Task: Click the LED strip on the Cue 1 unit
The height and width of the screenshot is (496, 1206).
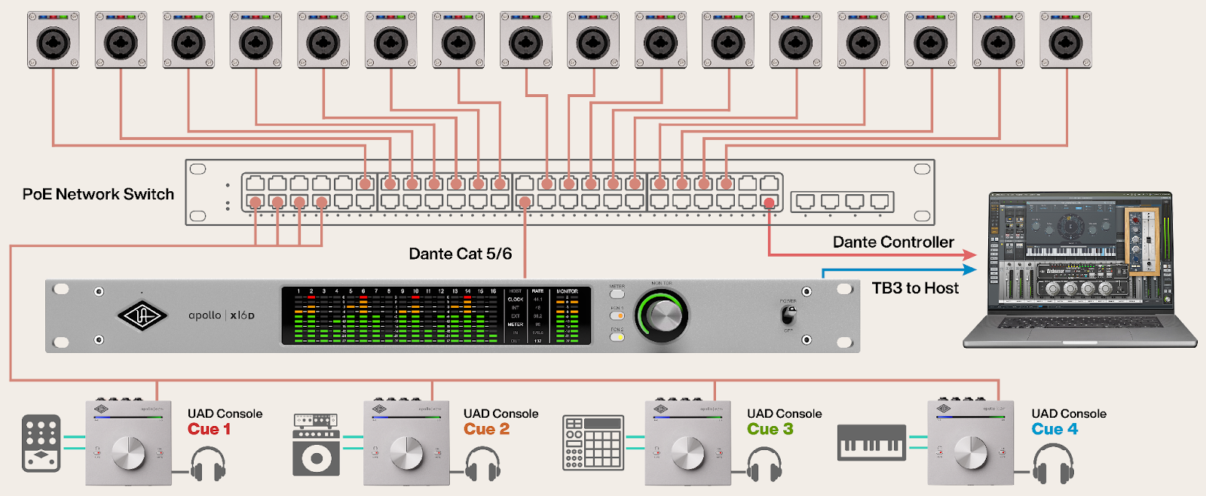Action: 129,418
